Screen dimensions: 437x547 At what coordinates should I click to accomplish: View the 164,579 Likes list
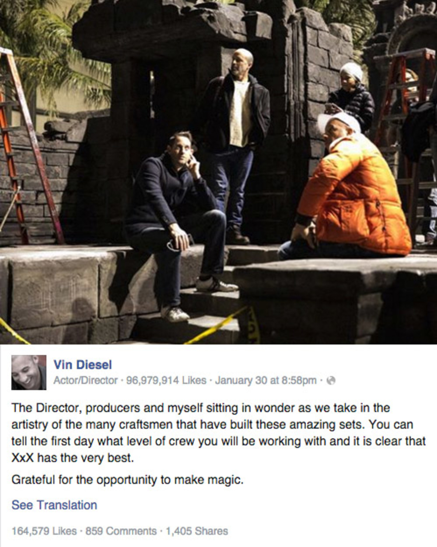(x=44, y=531)
